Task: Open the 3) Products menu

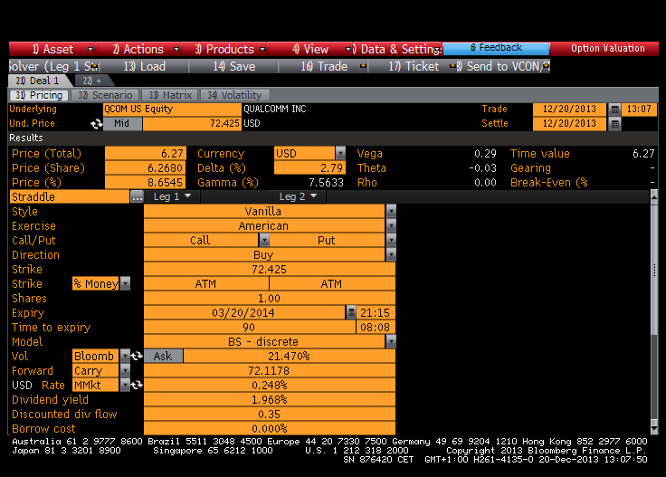Action: [224, 49]
